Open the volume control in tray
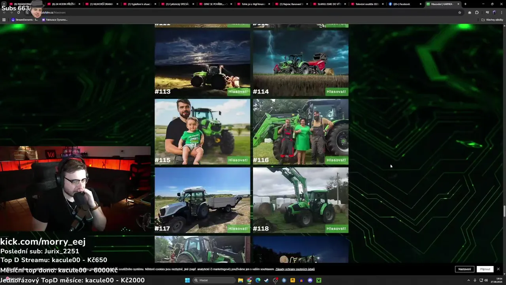This screenshot has height=285, width=506. coord(486,280)
